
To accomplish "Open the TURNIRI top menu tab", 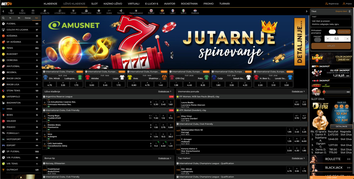I will (225, 4).
